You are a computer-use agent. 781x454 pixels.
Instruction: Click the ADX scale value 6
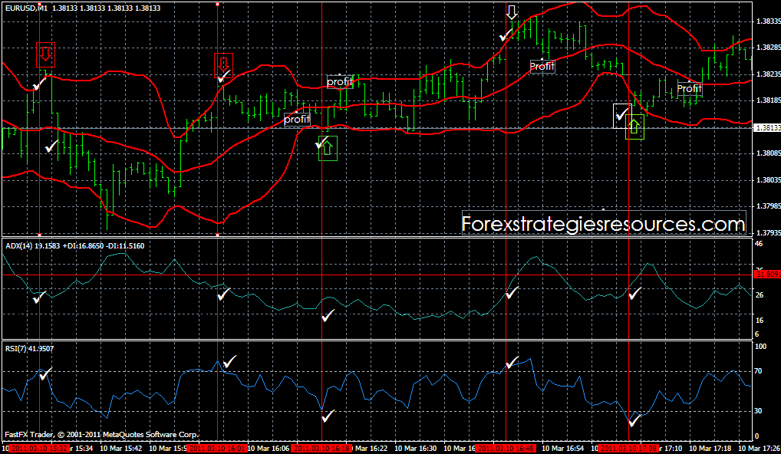[757, 334]
